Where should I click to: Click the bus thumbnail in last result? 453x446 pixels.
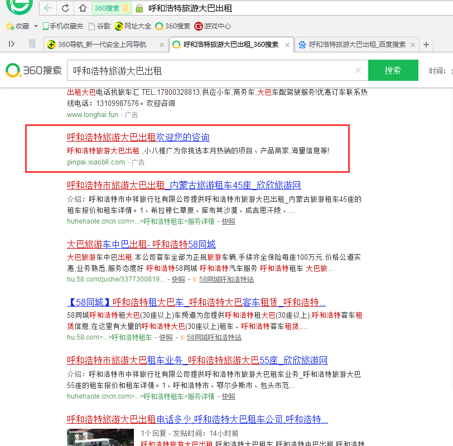point(100,438)
